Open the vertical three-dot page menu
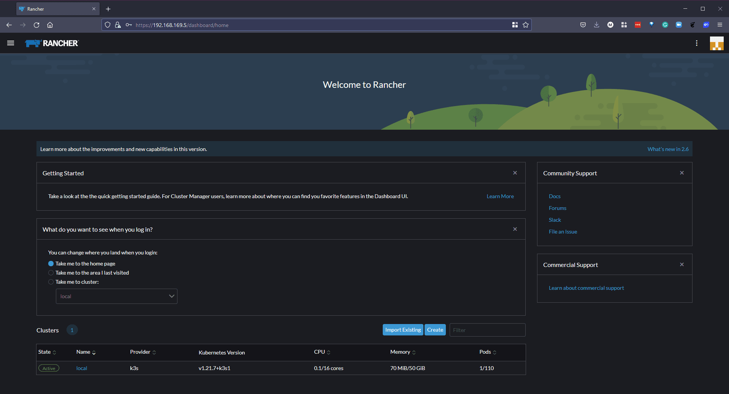 696,43
